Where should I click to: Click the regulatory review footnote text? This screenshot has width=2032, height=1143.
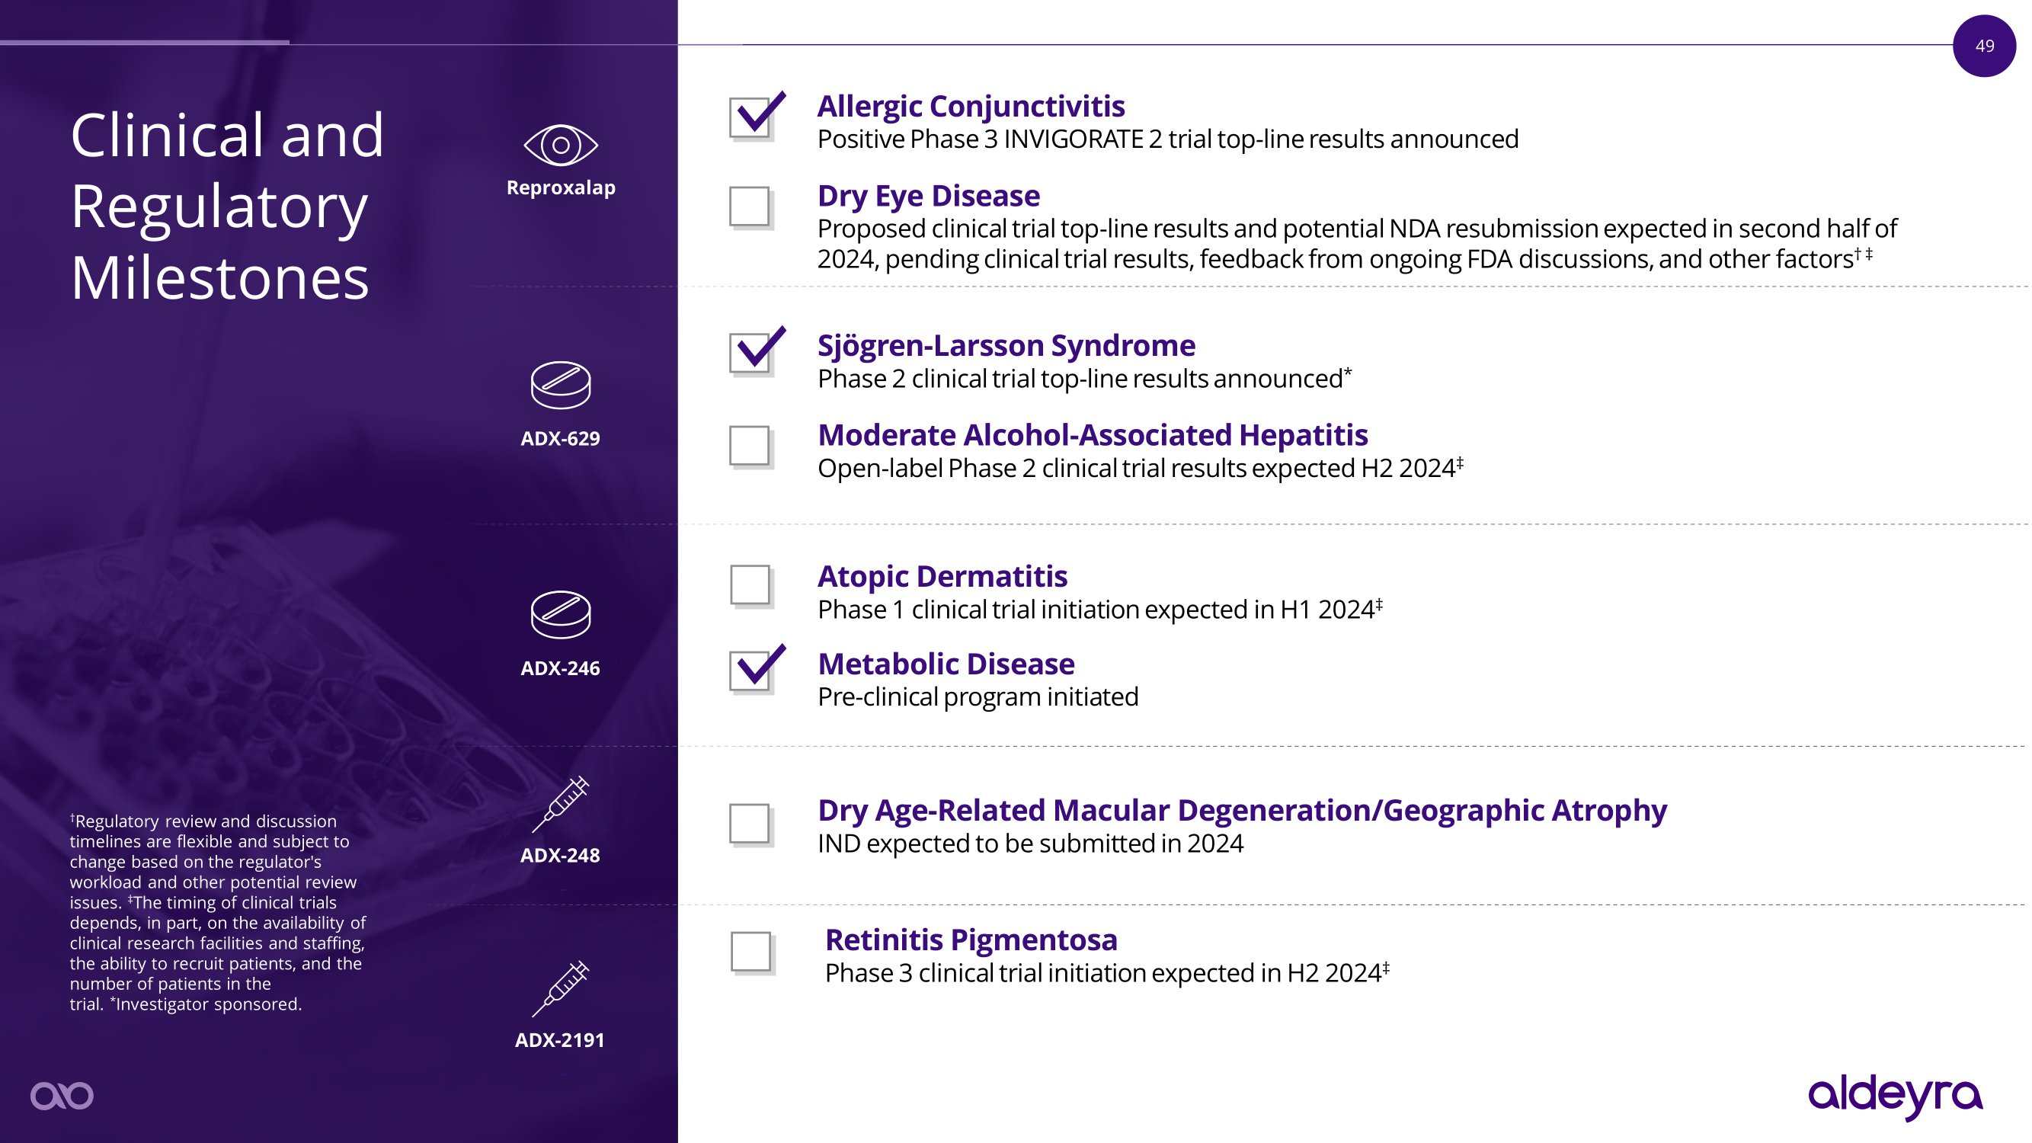(x=217, y=912)
